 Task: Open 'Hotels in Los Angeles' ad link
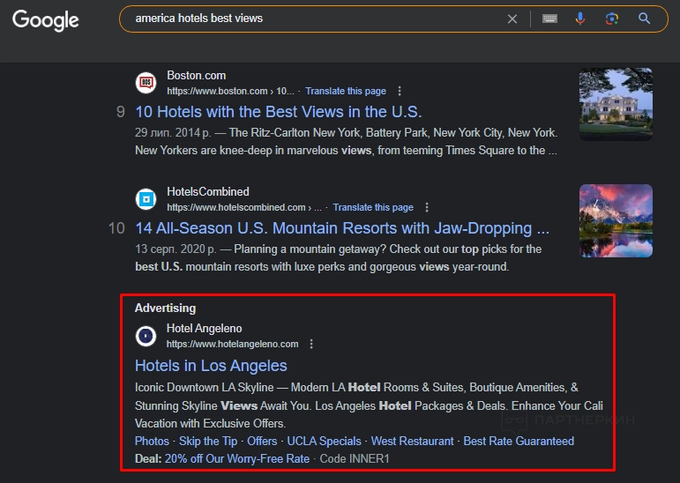coord(211,366)
